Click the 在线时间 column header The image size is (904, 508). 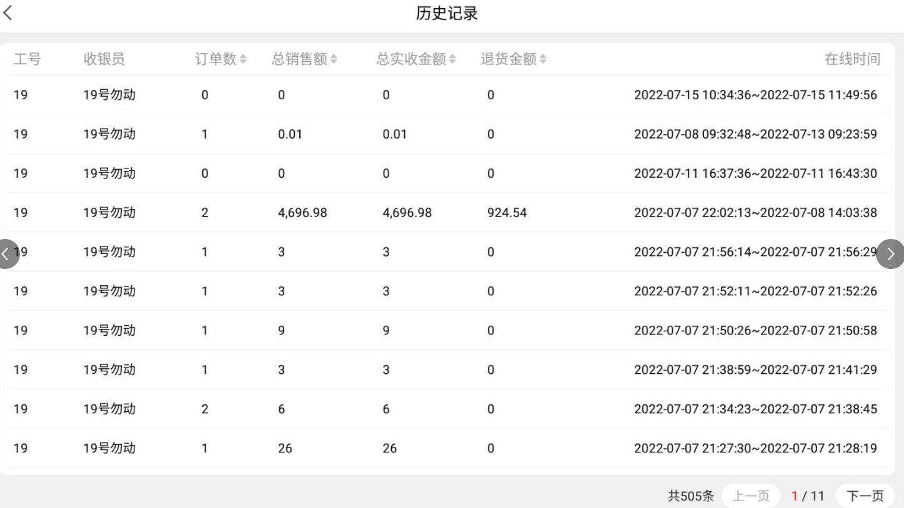(852, 59)
